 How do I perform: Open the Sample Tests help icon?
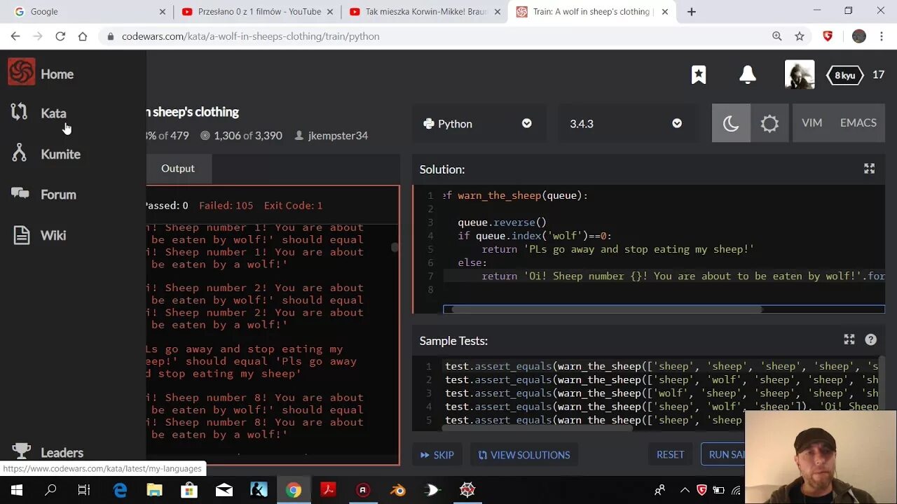coord(871,339)
